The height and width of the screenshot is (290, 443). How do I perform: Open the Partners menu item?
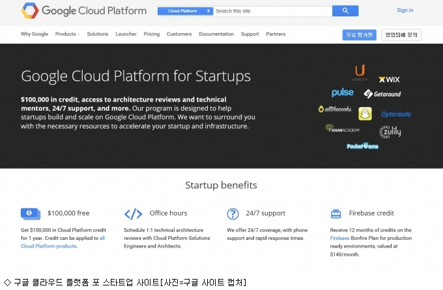(276, 34)
